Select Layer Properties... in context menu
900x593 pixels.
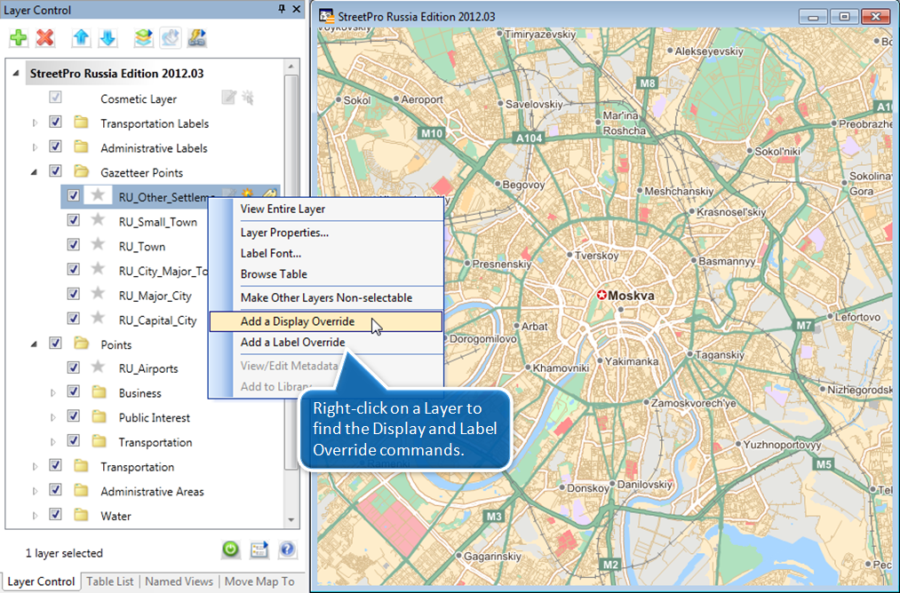pyautogui.click(x=326, y=233)
